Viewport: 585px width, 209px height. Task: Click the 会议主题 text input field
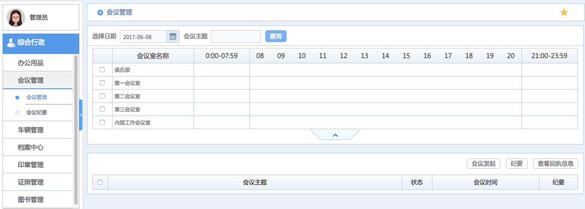coord(236,37)
